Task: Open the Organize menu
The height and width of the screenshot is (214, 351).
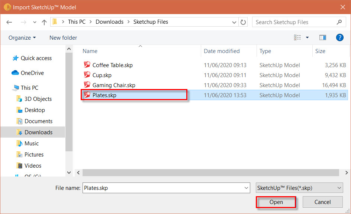Action: click(x=22, y=38)
